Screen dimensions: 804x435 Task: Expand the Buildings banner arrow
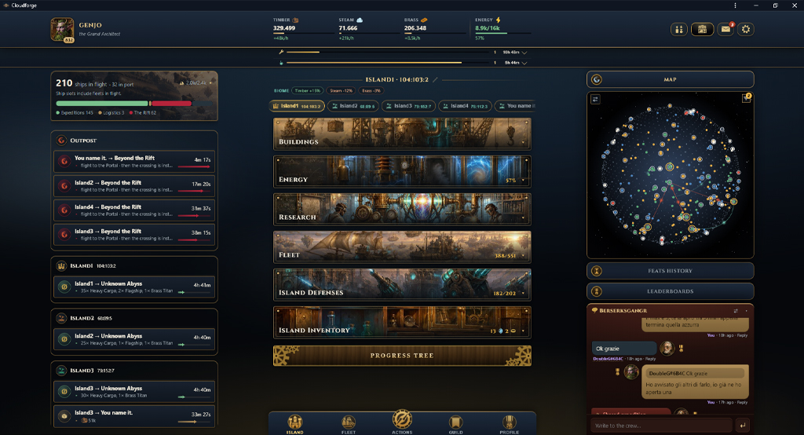524,143
